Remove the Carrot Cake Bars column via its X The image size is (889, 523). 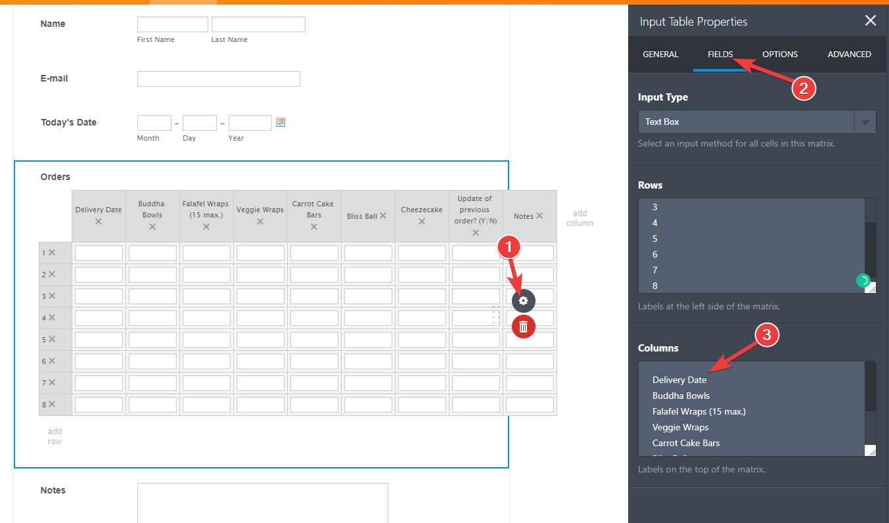(x=313, y=227)
